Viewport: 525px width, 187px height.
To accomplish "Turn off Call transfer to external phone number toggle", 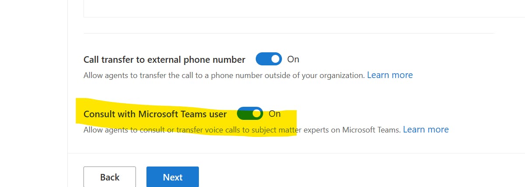I will (x=269, y=59).
